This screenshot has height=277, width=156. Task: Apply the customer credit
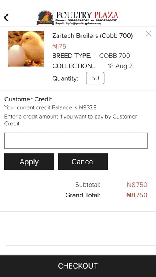[x=29, y=162]
